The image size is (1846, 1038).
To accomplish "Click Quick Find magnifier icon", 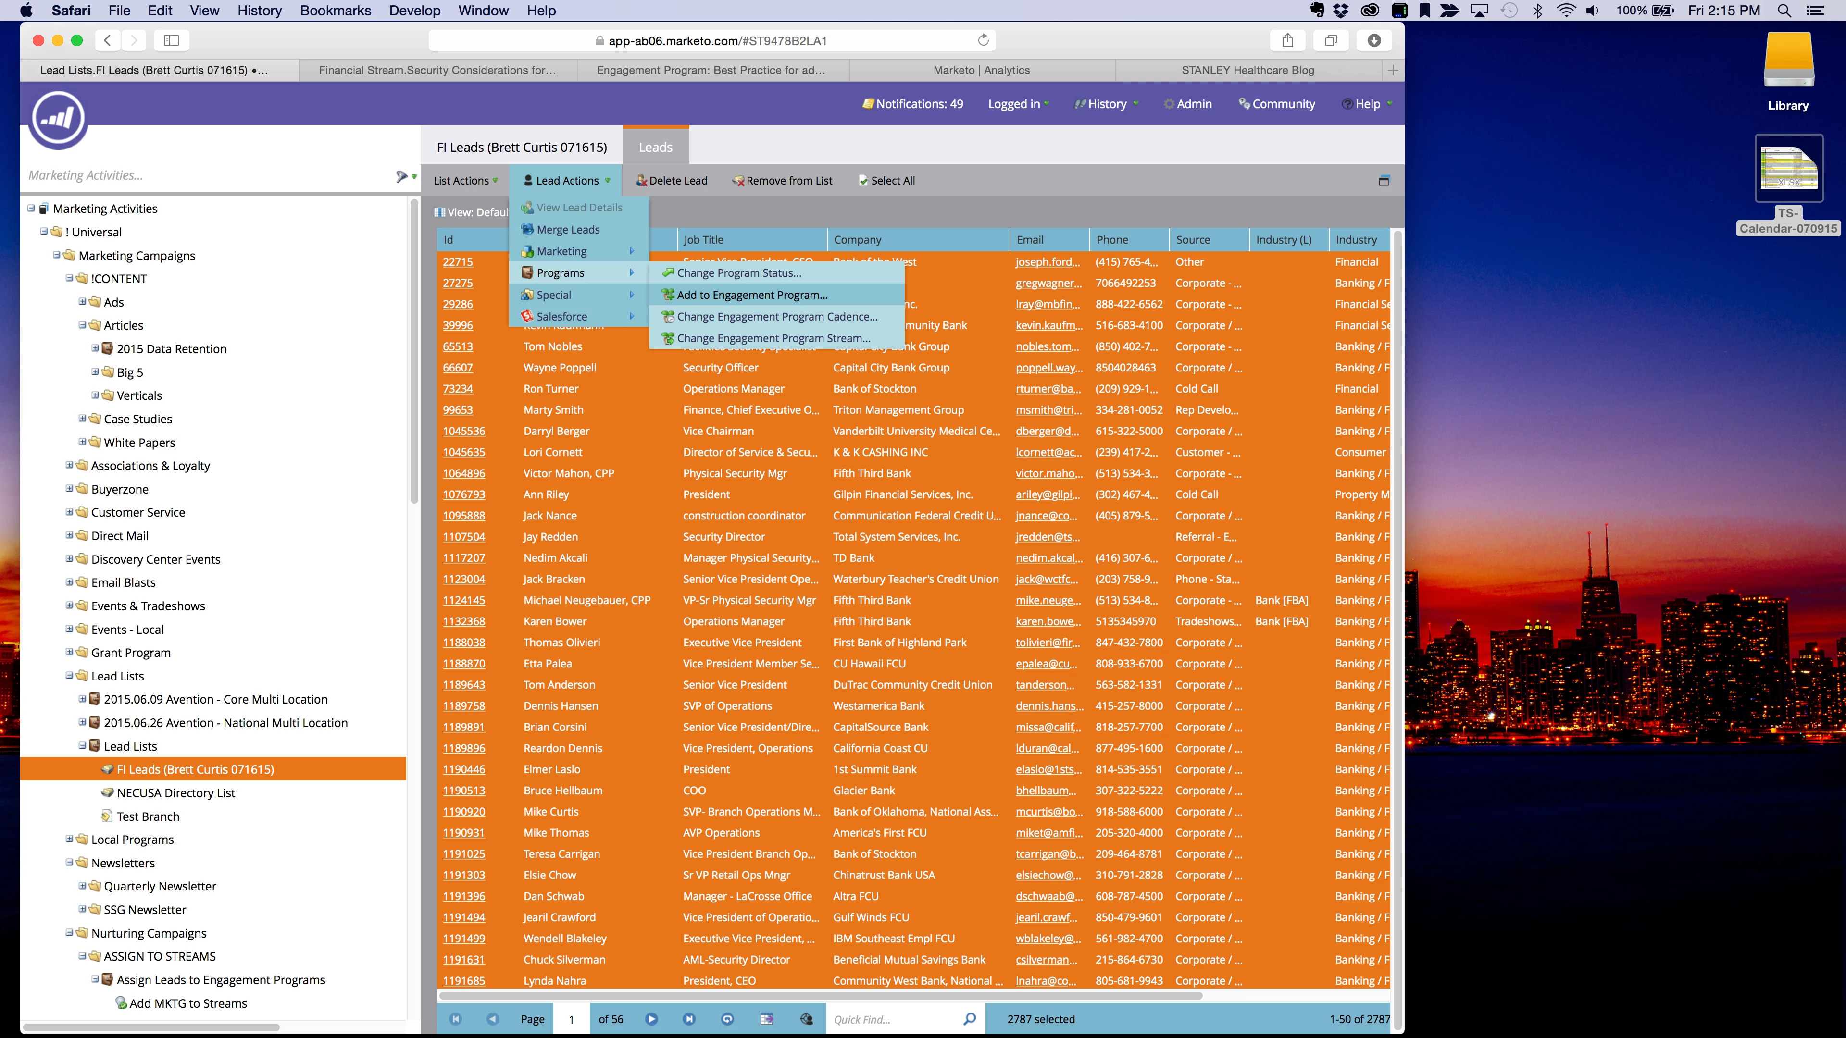I will tap(969, 1019).
